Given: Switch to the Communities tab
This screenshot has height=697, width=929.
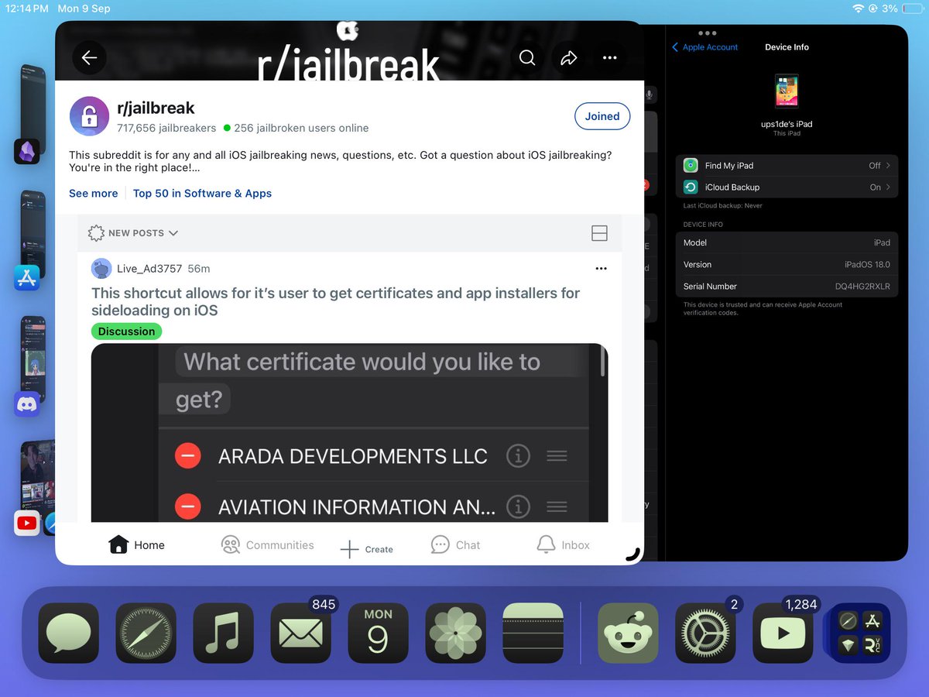Looking at the screenshot, I should click(267, 545).
